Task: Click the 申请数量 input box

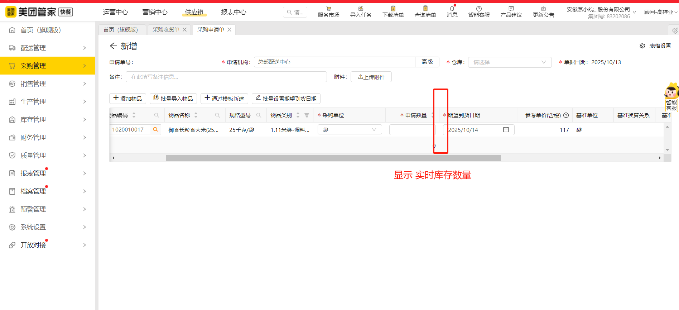Action: 411,130
